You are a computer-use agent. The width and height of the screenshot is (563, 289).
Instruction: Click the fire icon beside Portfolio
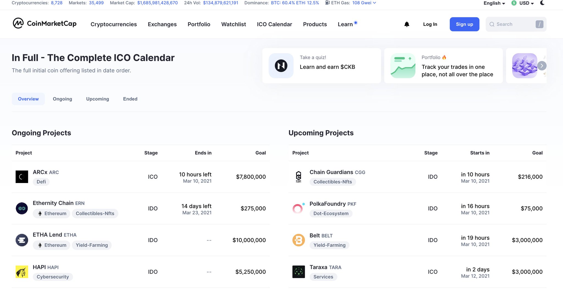444,57
